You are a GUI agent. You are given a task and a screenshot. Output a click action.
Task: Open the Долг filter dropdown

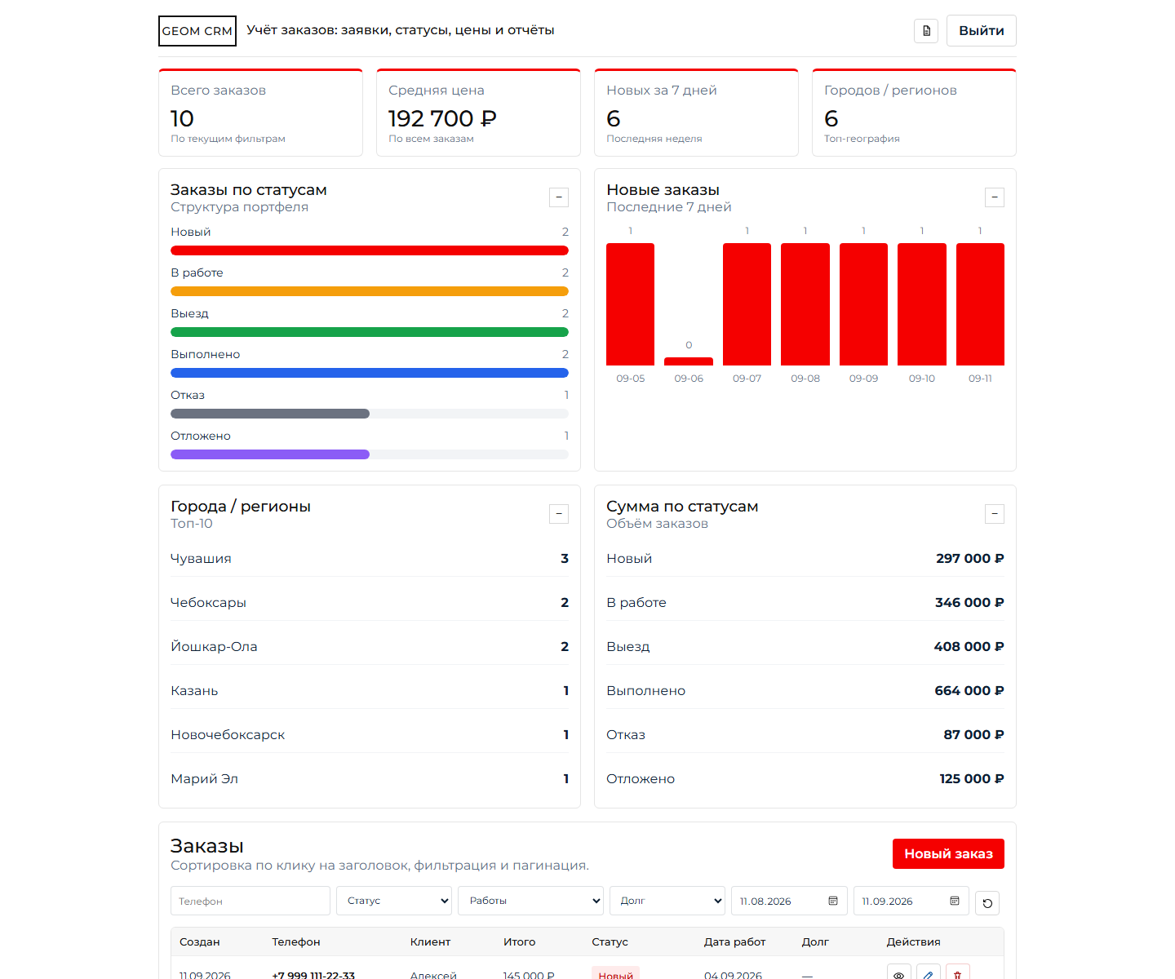(667, 901)
